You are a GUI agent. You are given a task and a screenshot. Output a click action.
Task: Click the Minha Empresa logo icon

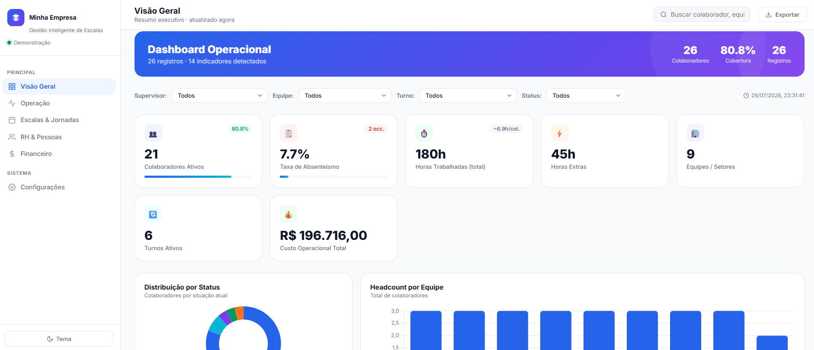tap(16, 18)
